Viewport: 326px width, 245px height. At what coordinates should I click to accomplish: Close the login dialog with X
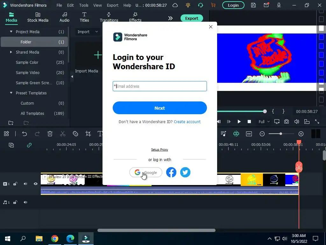(211, 27)
